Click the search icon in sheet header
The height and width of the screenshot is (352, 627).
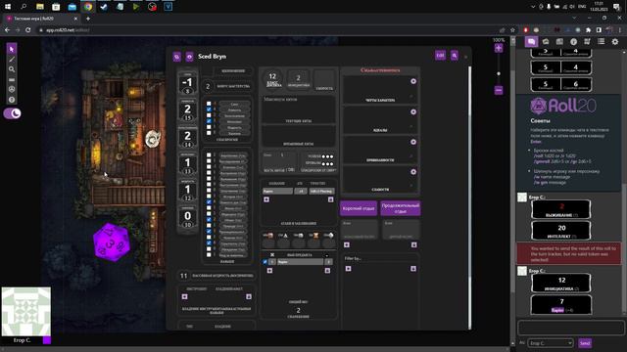click(x=455, y=56)
